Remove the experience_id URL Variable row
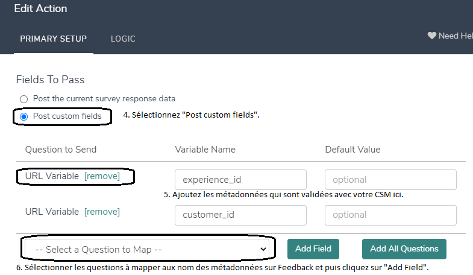This screenshot has width=473, height=275. (102, 176)
